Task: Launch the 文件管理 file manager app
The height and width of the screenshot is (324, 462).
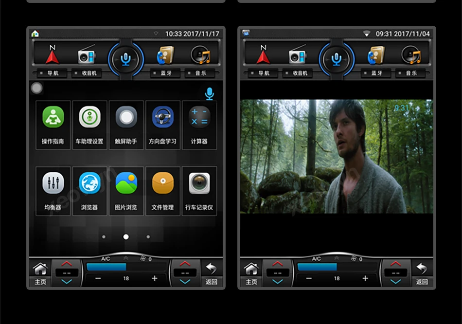Action: click(x=162, y=191)
